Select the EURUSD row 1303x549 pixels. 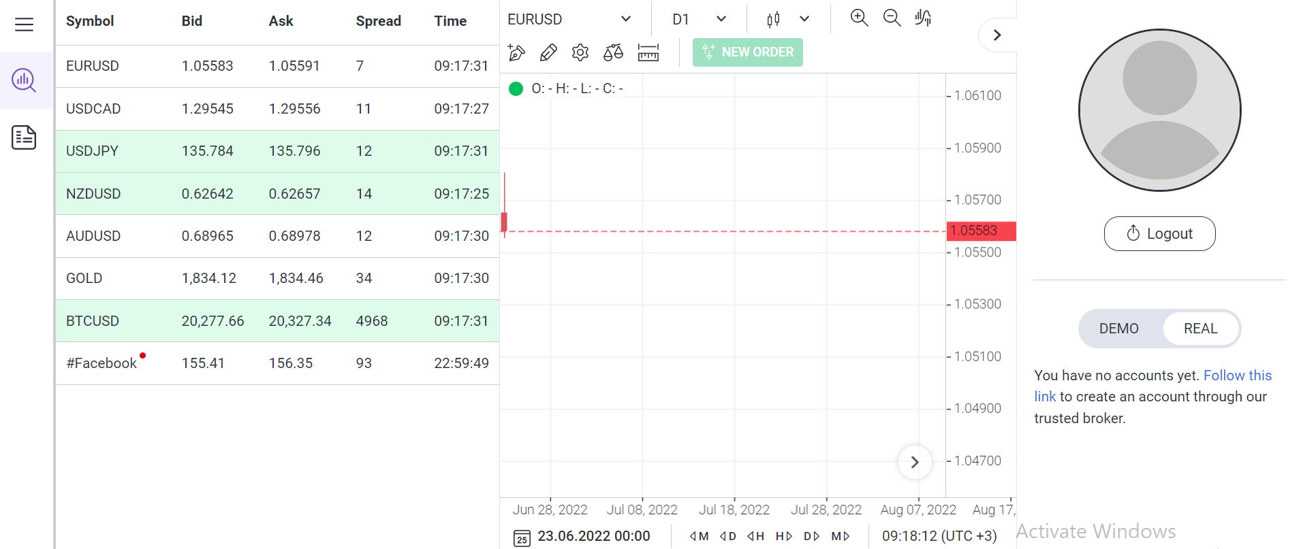278,66
